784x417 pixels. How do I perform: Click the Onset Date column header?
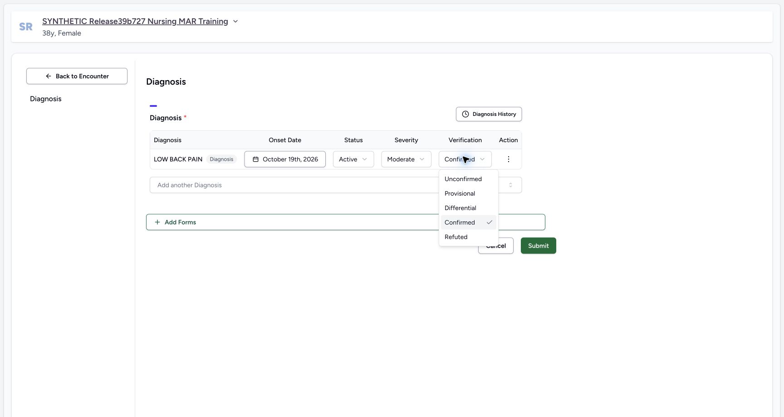[285, 140]
